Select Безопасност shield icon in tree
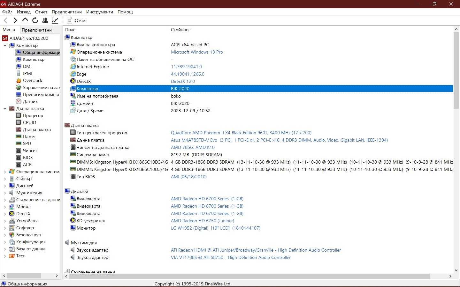460x287 pixels. coord(12,235)
